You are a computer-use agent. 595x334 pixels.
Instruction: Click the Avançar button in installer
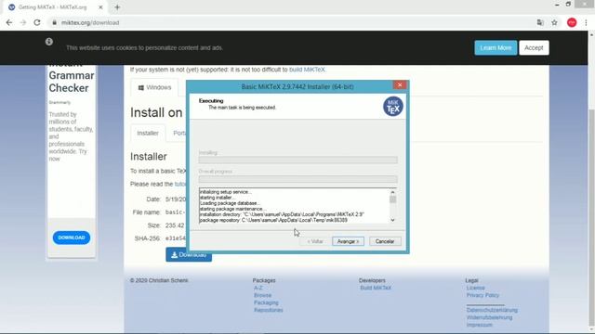click(348, 241)
